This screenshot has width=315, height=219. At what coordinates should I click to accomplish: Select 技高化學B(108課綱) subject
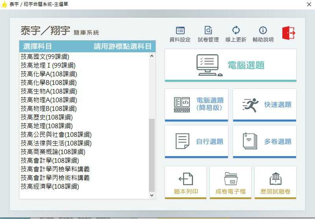click(x=84, y=83)
